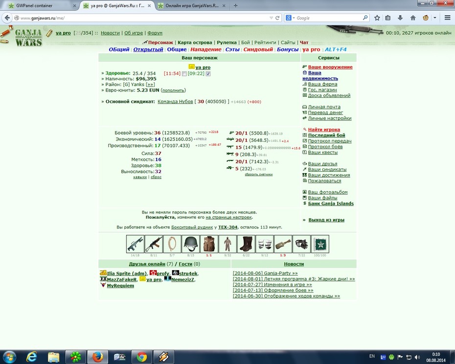Open the Ваша ферма link
Screen dimensions: 455x364
(x=322, y=84)
